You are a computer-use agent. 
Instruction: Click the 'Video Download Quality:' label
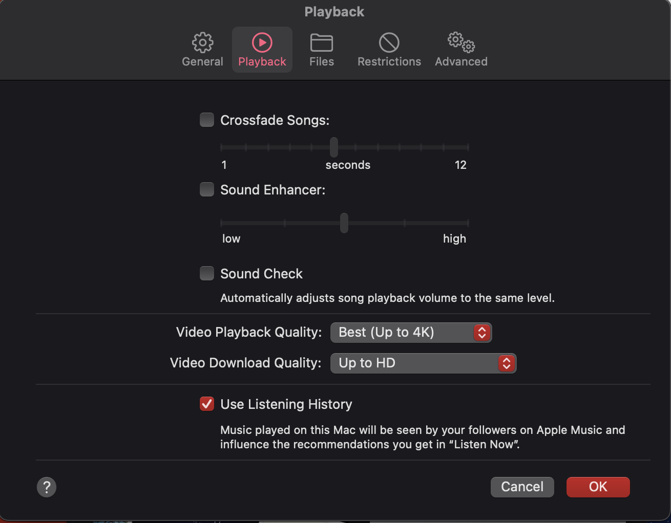pos(246,363)
